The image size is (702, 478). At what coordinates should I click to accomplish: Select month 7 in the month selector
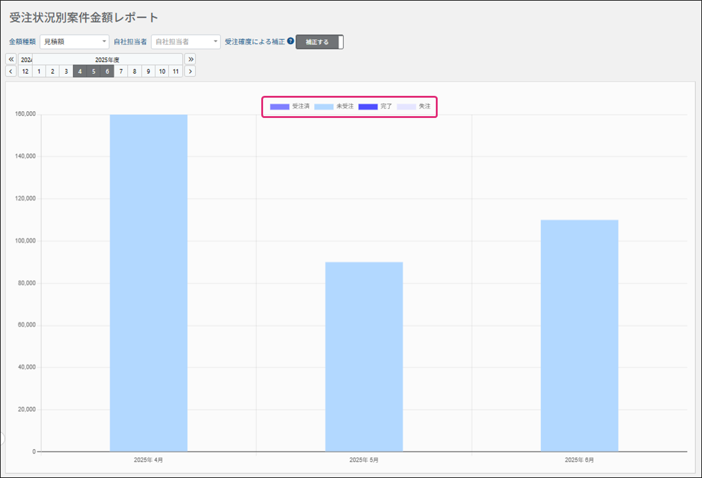tap(121, 71)
